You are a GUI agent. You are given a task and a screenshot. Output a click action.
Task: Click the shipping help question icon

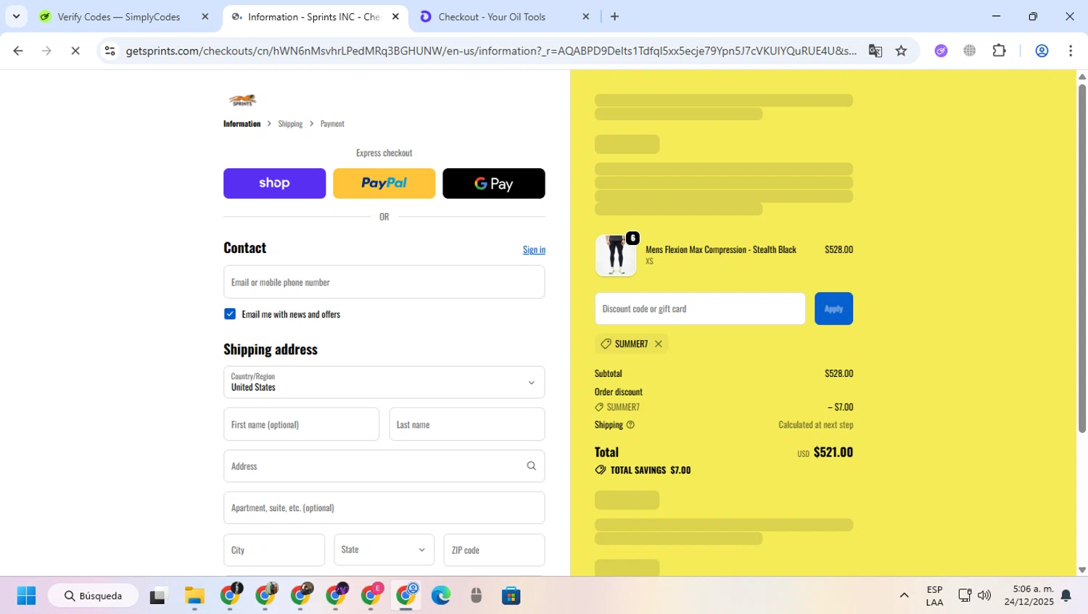click(x=630, y=425)
